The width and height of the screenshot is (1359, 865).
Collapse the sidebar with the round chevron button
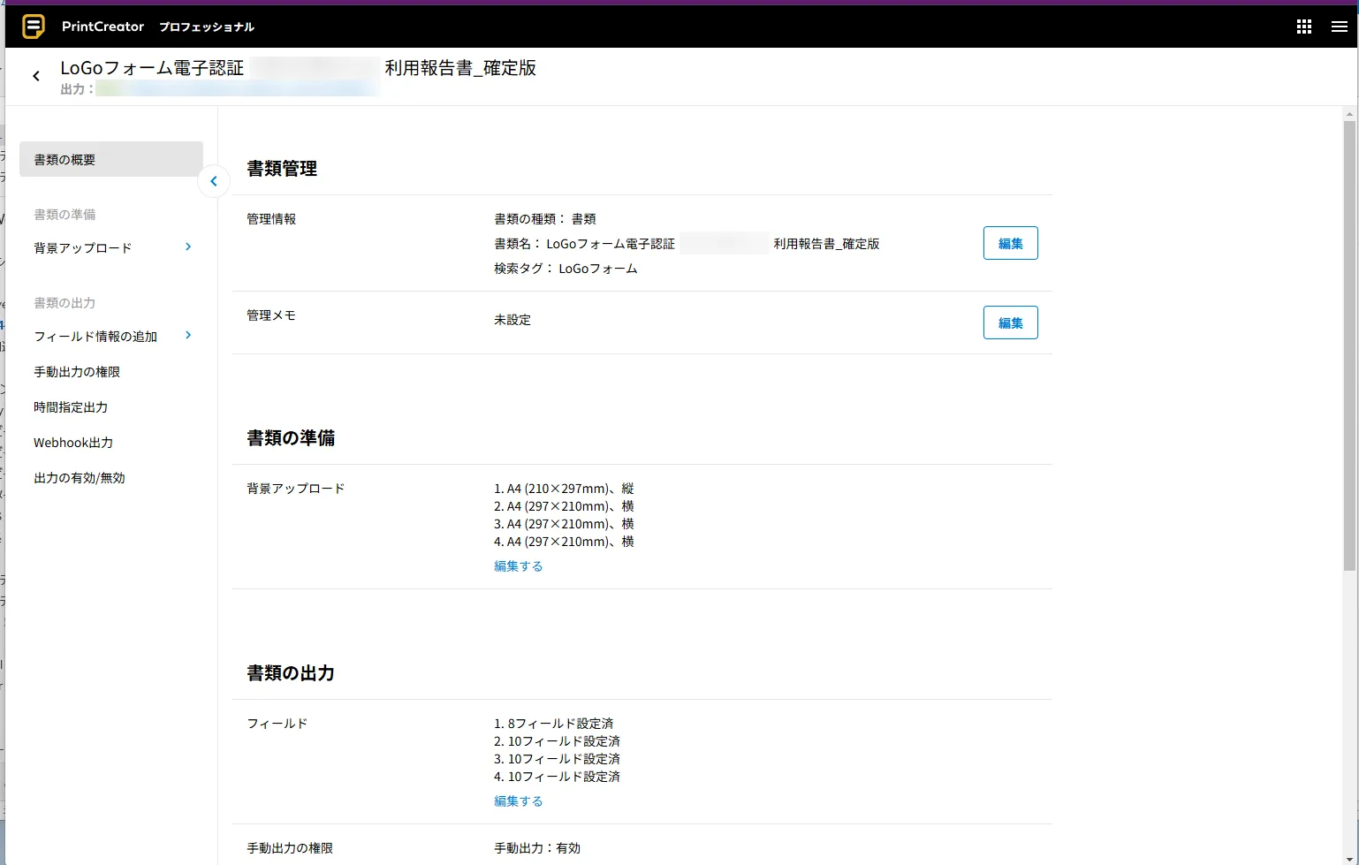click(x=214, y=181)
